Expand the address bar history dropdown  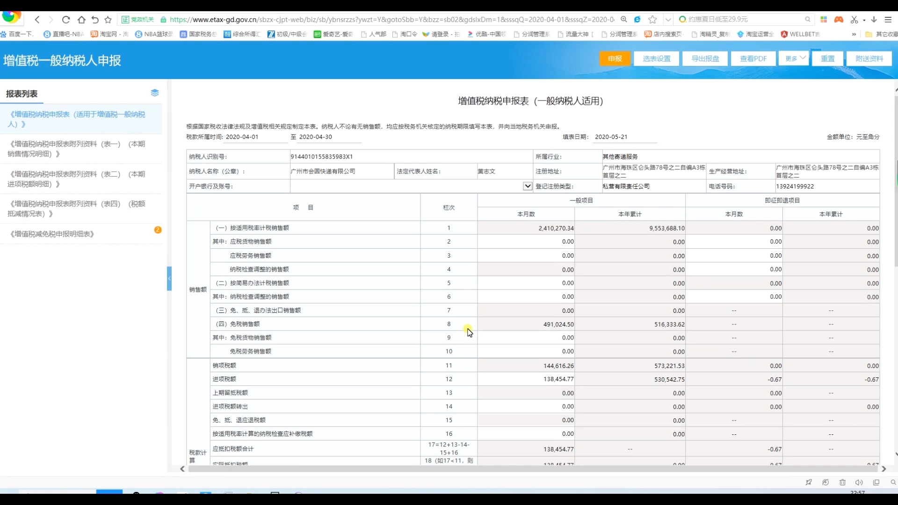[x=668, y=20]
